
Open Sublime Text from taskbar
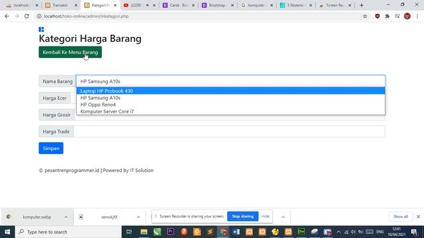210,232
